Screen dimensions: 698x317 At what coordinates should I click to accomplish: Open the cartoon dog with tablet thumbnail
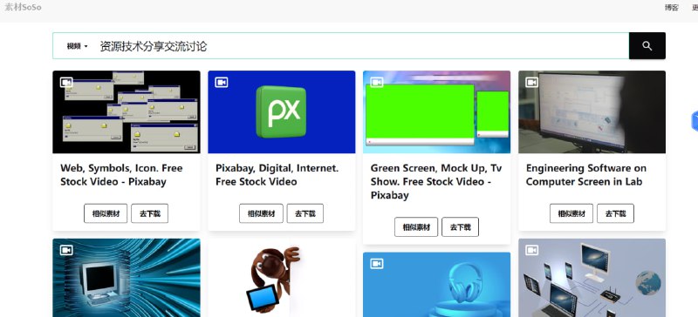pos(281,278)
